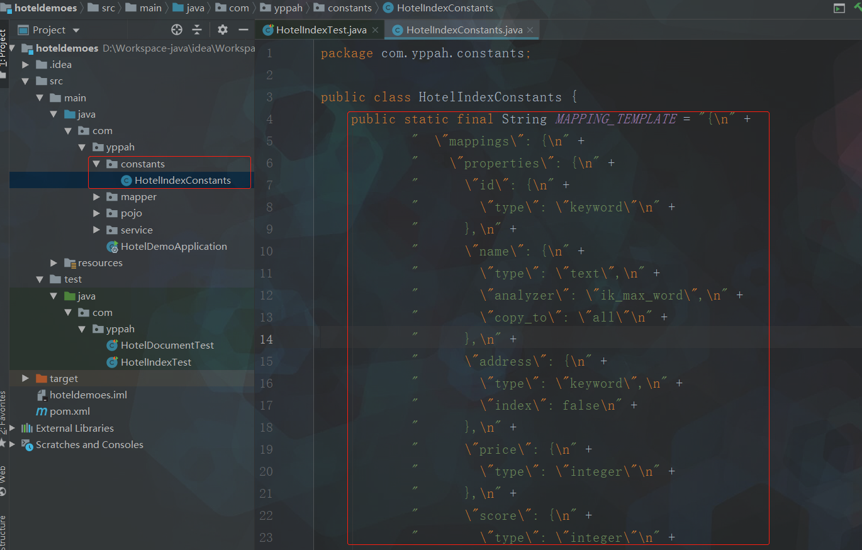Click line number 1 in the editor gutter
The image size is (862, 550).
[x=270, y=53]
